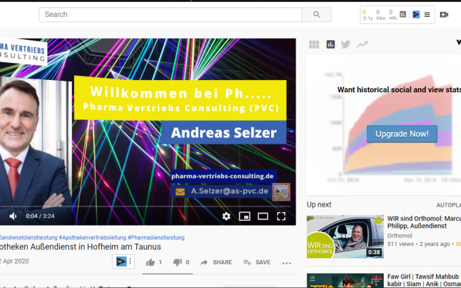Screen dimensions: 461x288
Task: Click the SHARE button
Action: tap(216, 262)
